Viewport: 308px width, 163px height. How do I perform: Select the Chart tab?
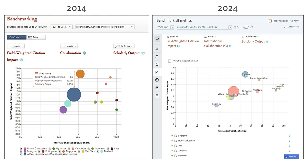tap(17, 37)
